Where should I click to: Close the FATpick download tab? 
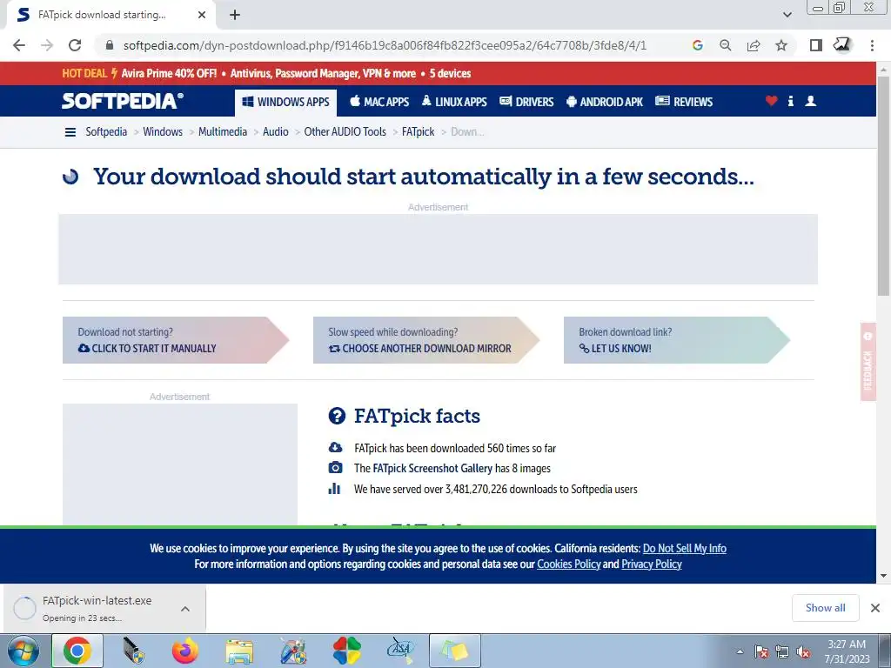[x=202, y=15]
